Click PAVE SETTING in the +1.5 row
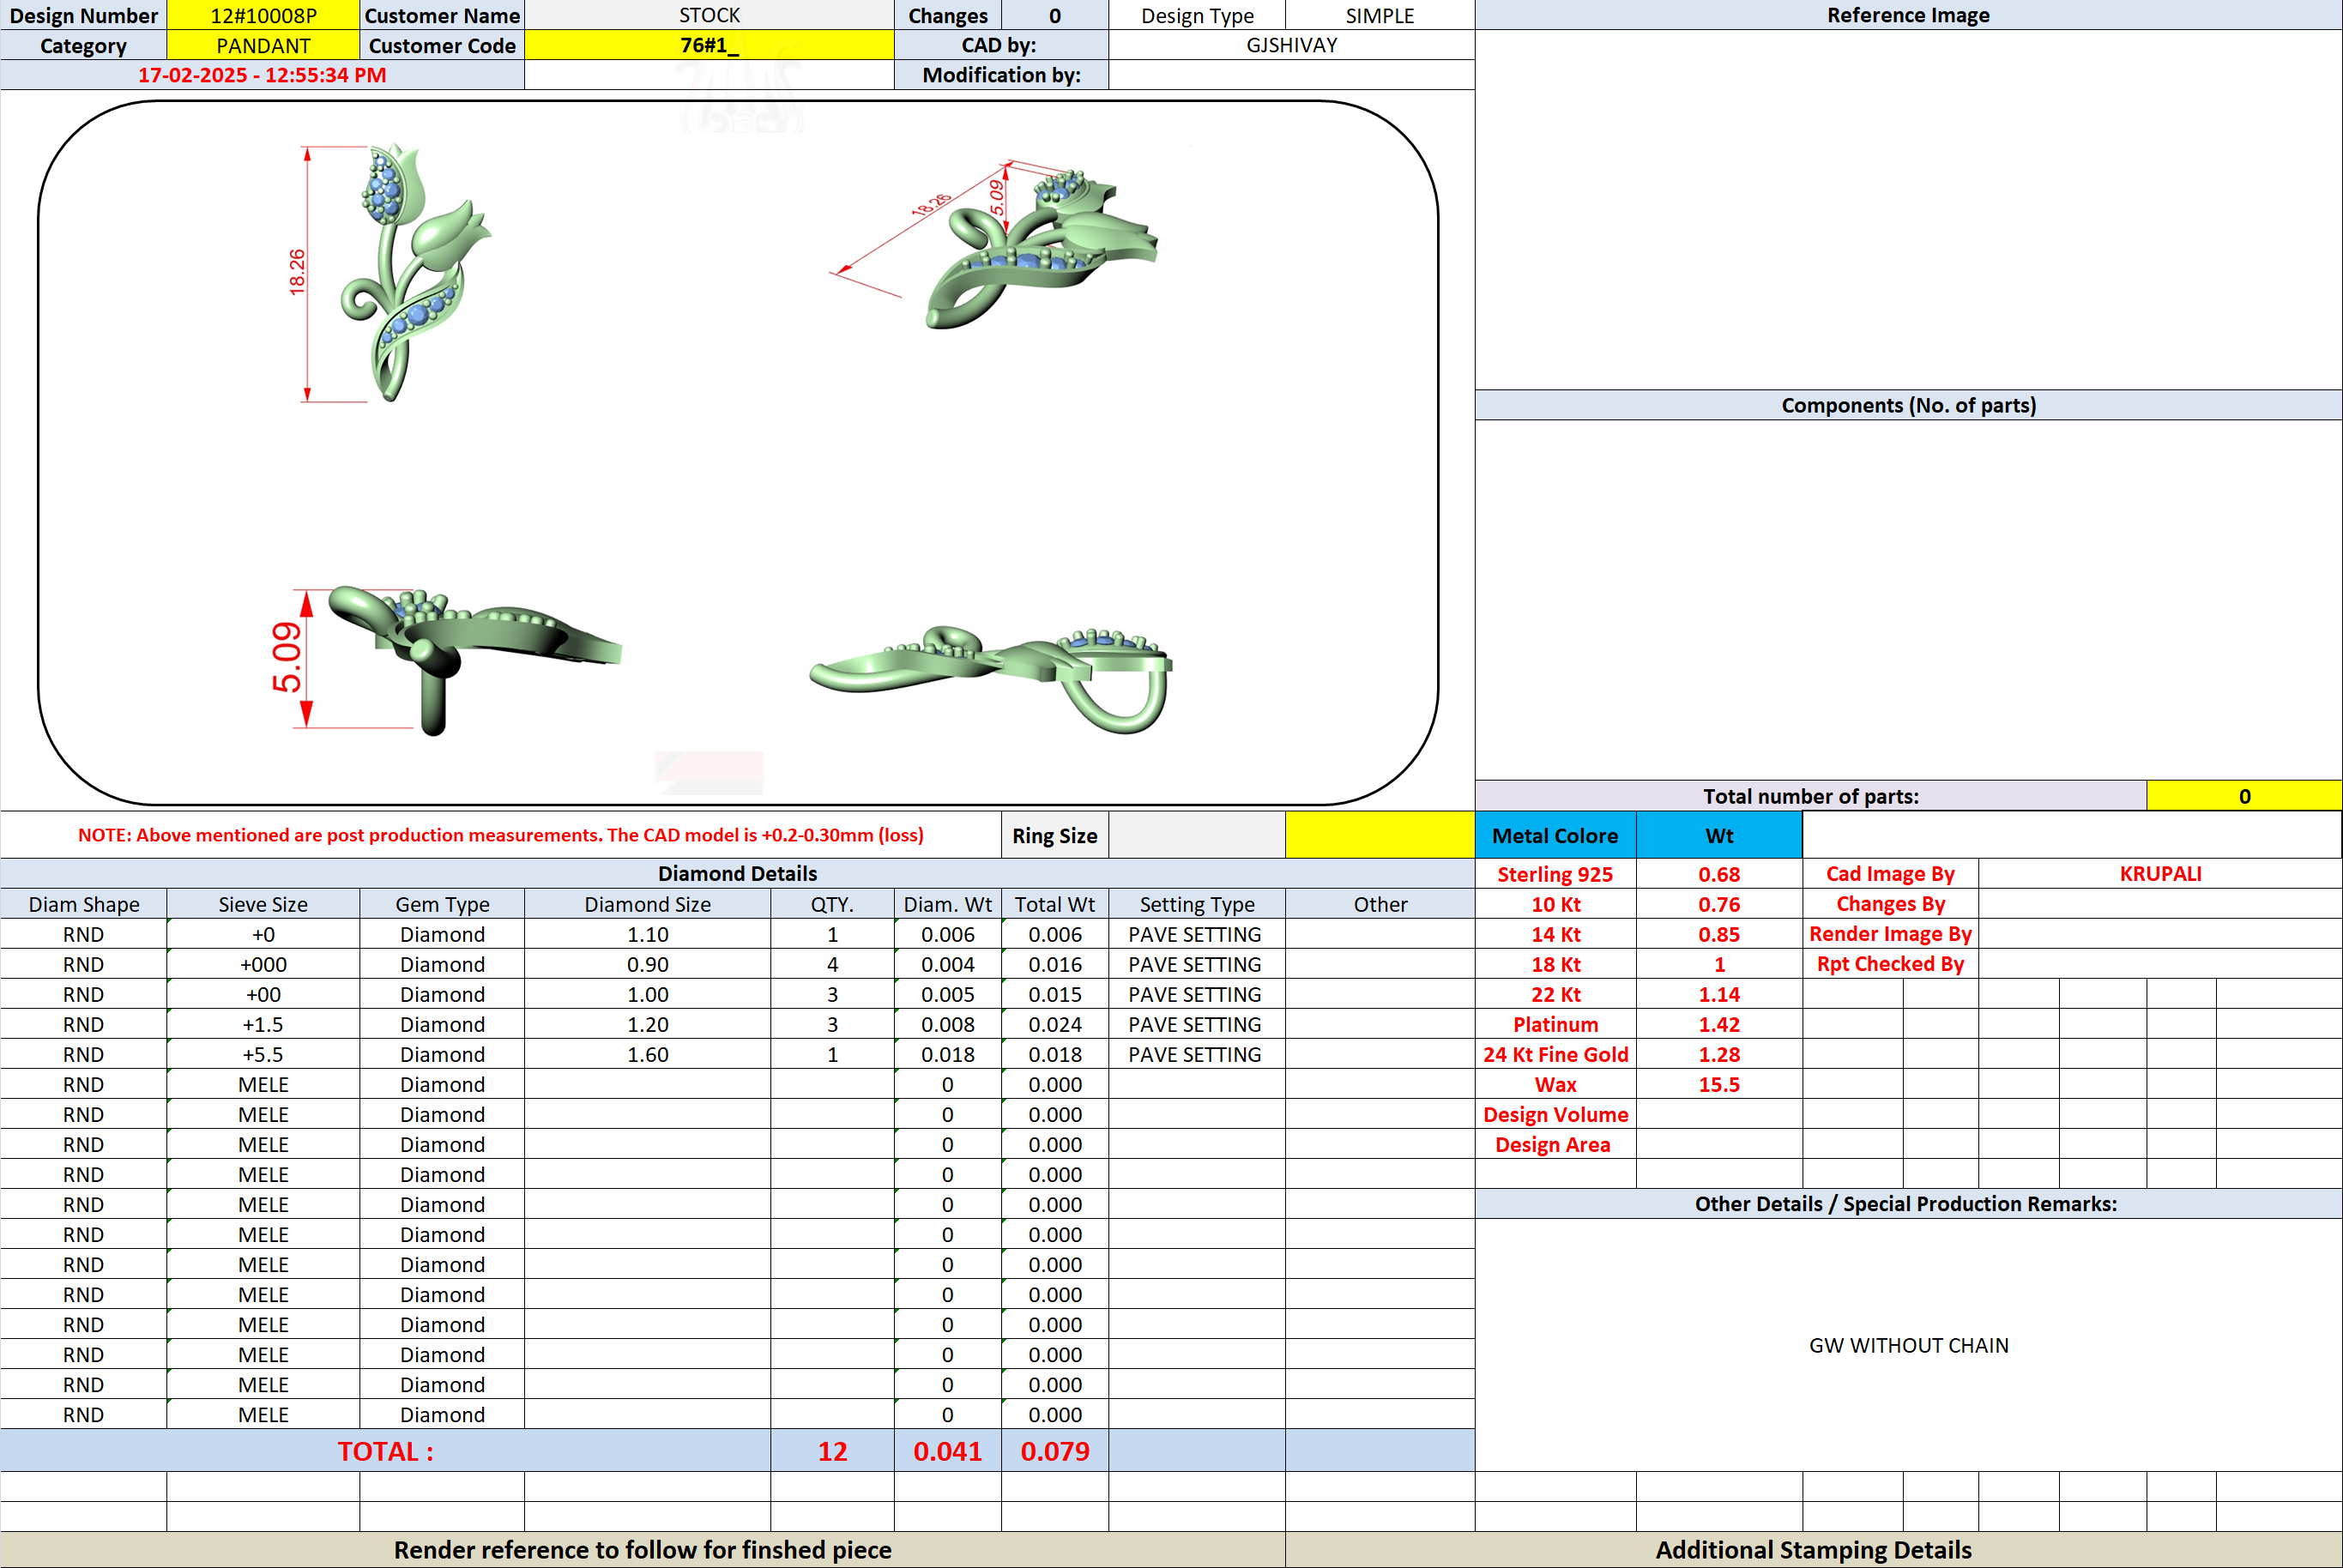 [1195, 1024]
